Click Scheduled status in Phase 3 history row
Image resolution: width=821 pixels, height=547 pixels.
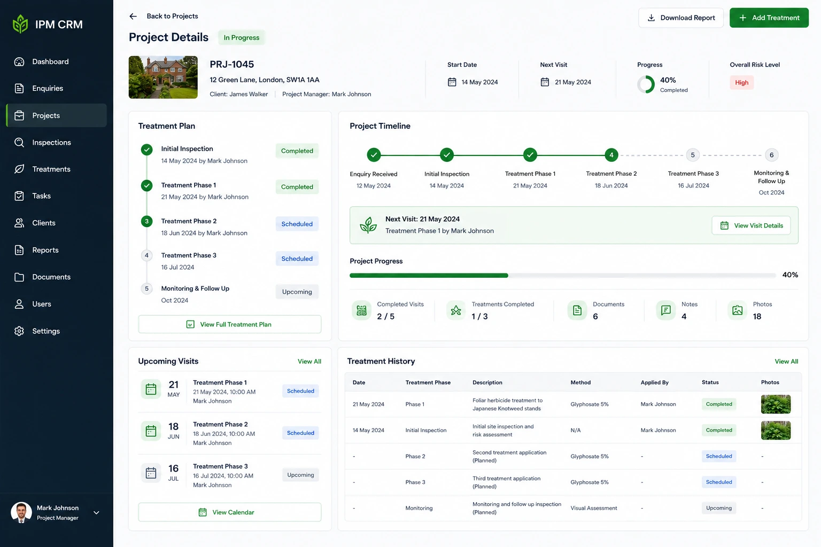click(x=719, y=482)
